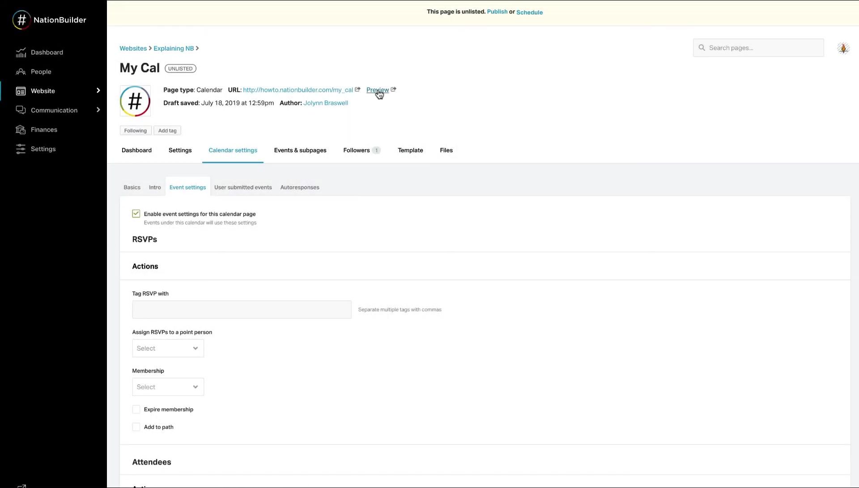The height and width of the screenshot is (488, 859).
Task: Click the search magnifier icon
Action: (x=702, y=48)
